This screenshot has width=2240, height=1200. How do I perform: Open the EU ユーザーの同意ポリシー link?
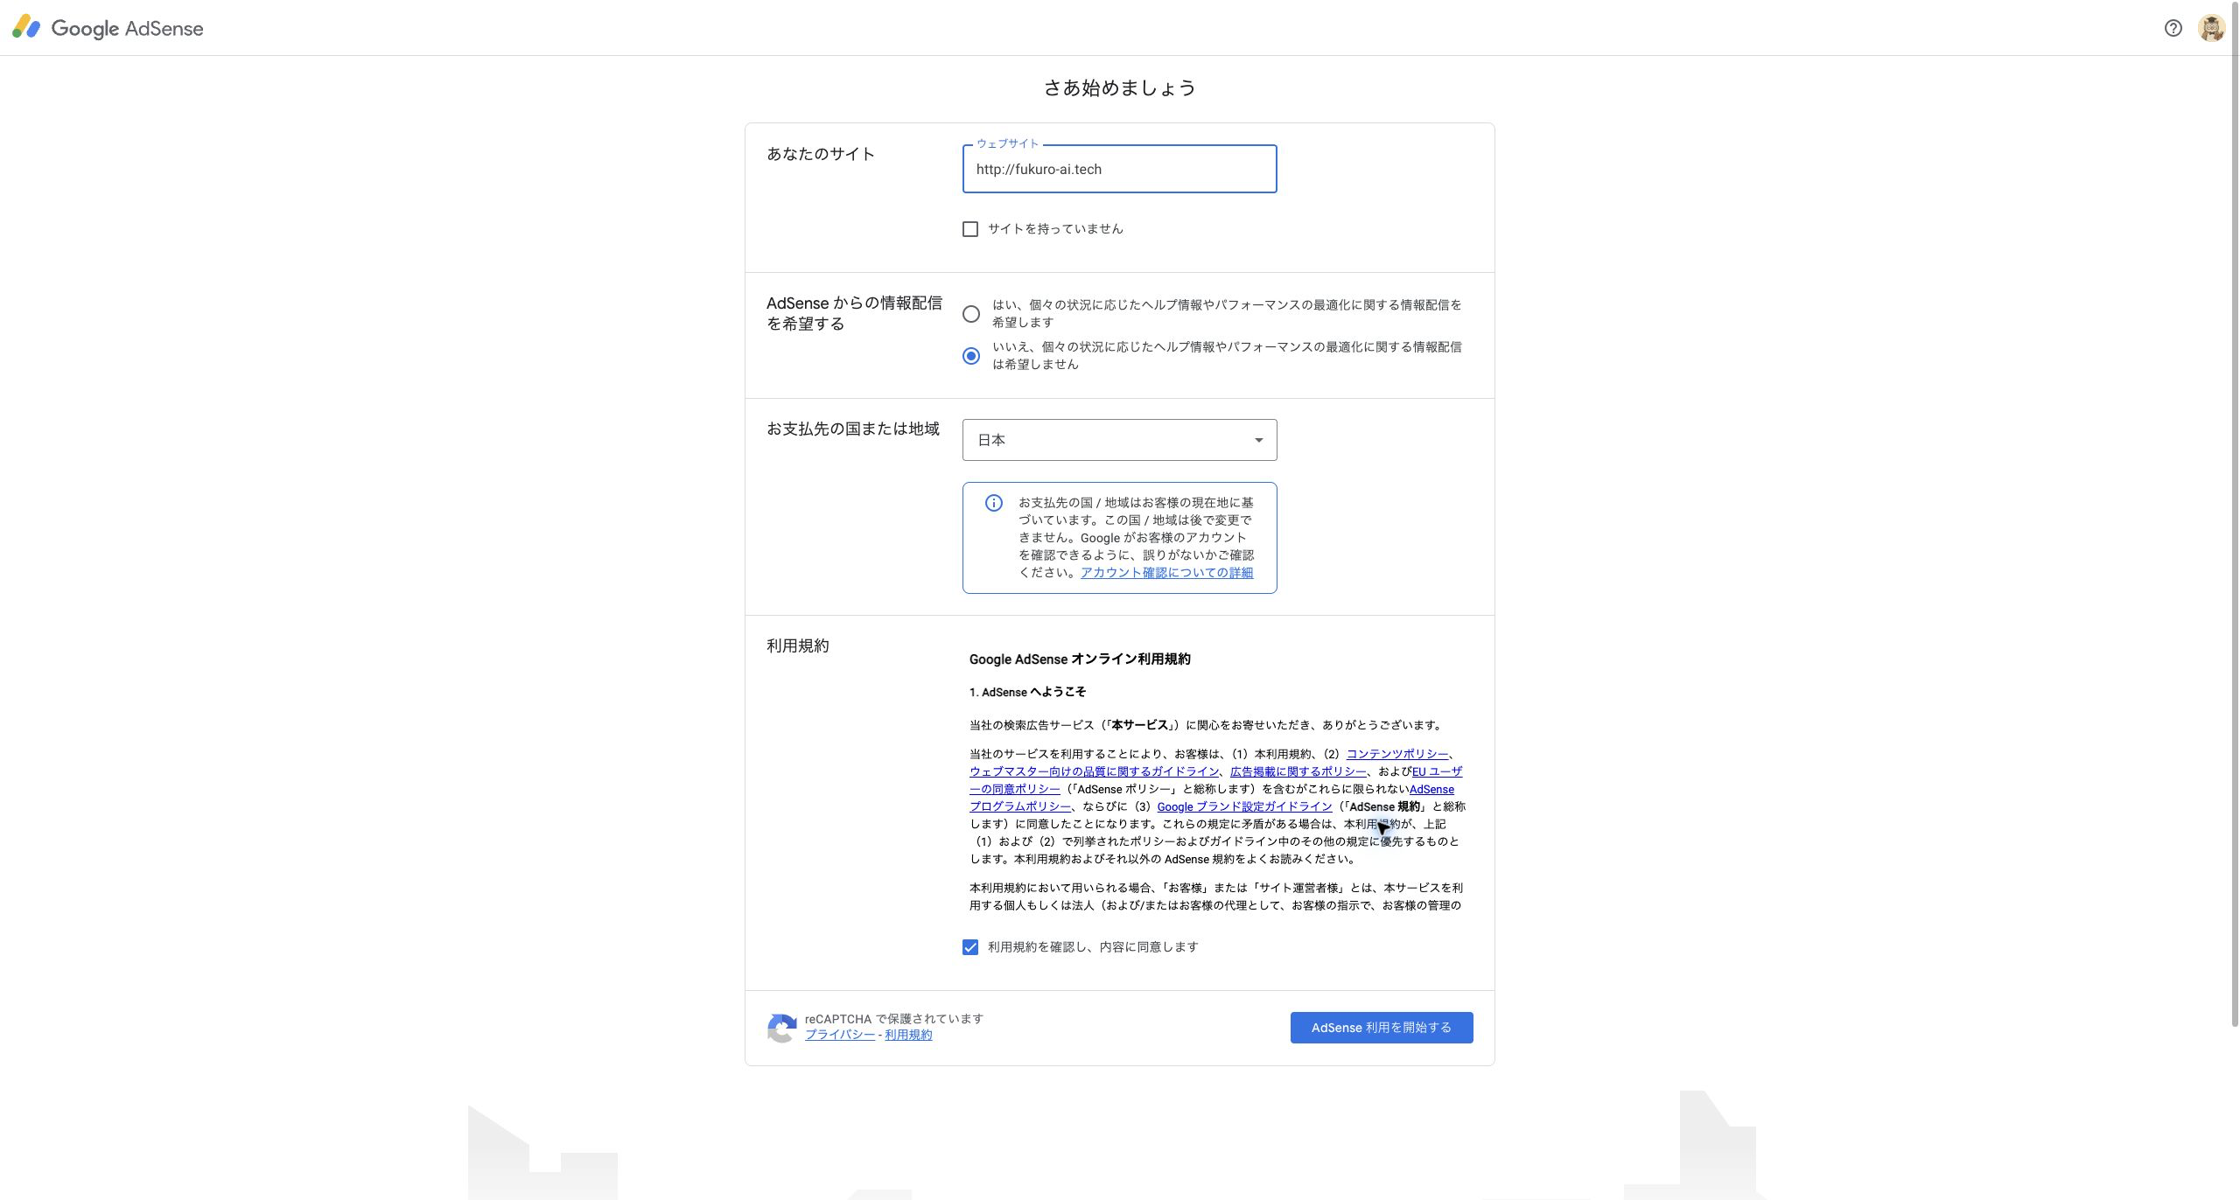1437,771
